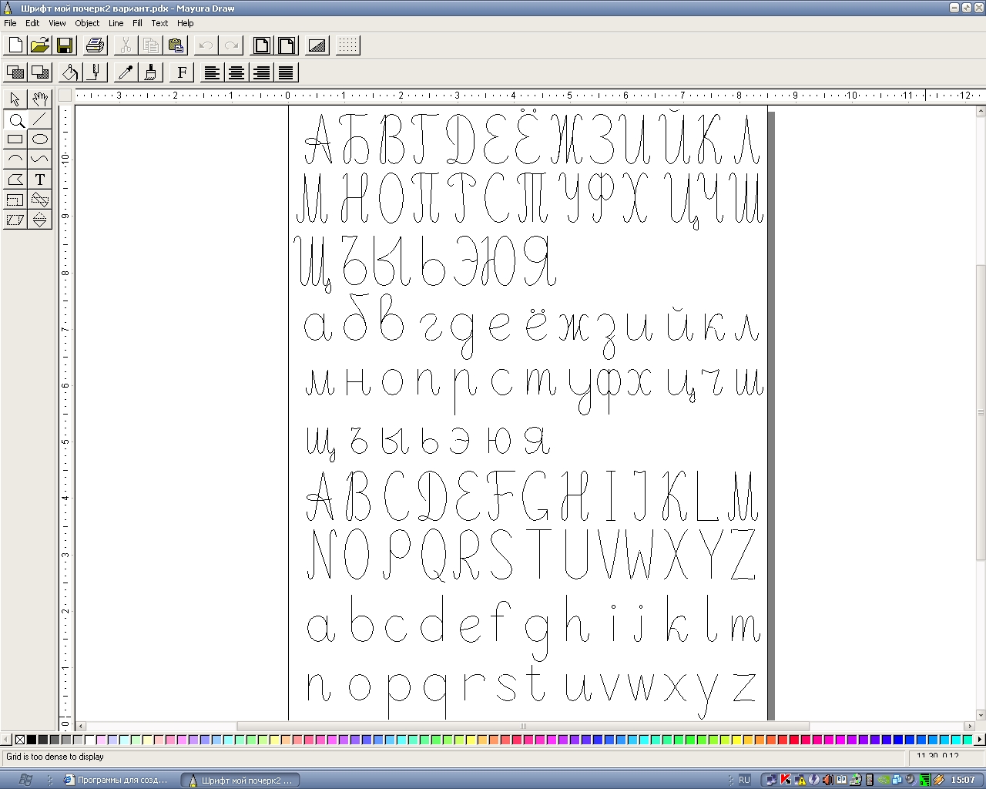Select the hand pan tool
Image resolution: width=986 pixels, height=789 pixels.
(40, 99)
